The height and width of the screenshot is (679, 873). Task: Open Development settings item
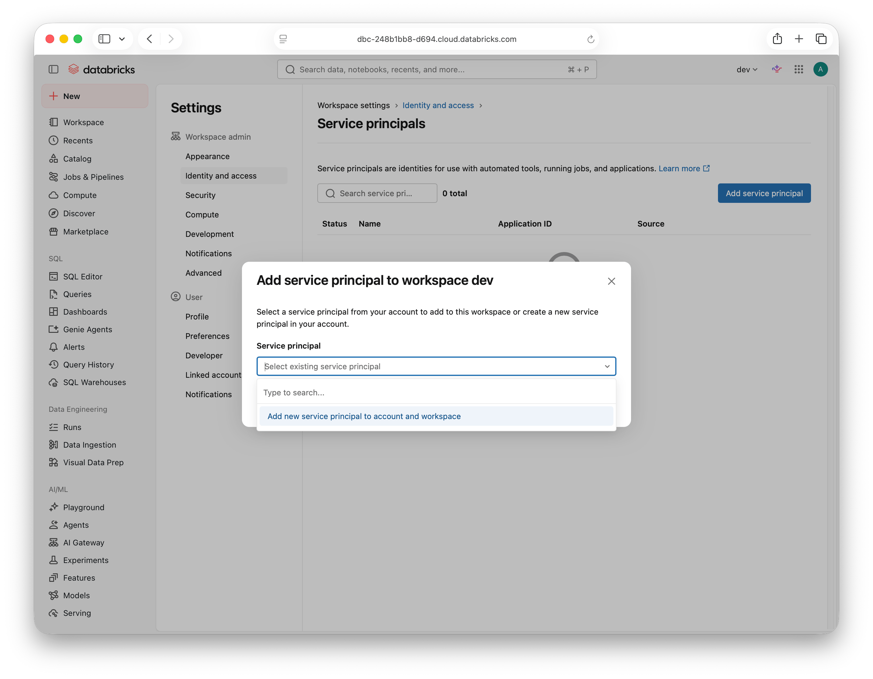click(209, 234)
